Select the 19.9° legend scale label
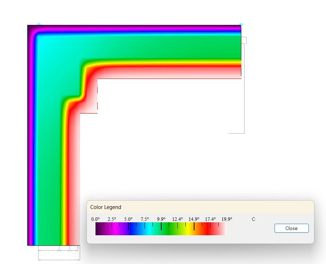Screen dimensions: 326x264 (227, 219)
